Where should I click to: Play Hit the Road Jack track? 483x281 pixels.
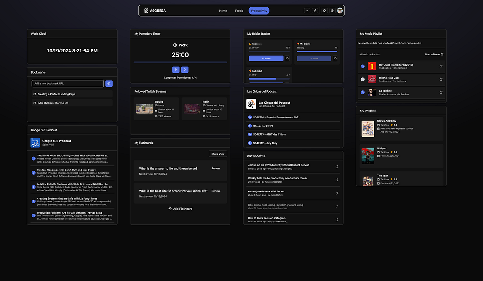pyautogui.click(x=362, y=79)
